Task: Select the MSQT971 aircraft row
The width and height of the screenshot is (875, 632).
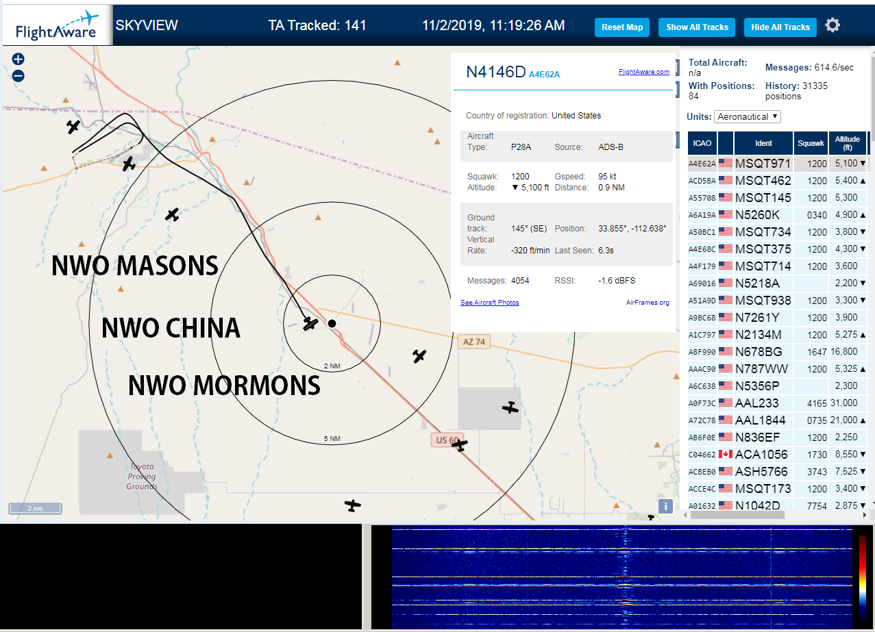Action: pyautogui.click(x=778, y=164)
